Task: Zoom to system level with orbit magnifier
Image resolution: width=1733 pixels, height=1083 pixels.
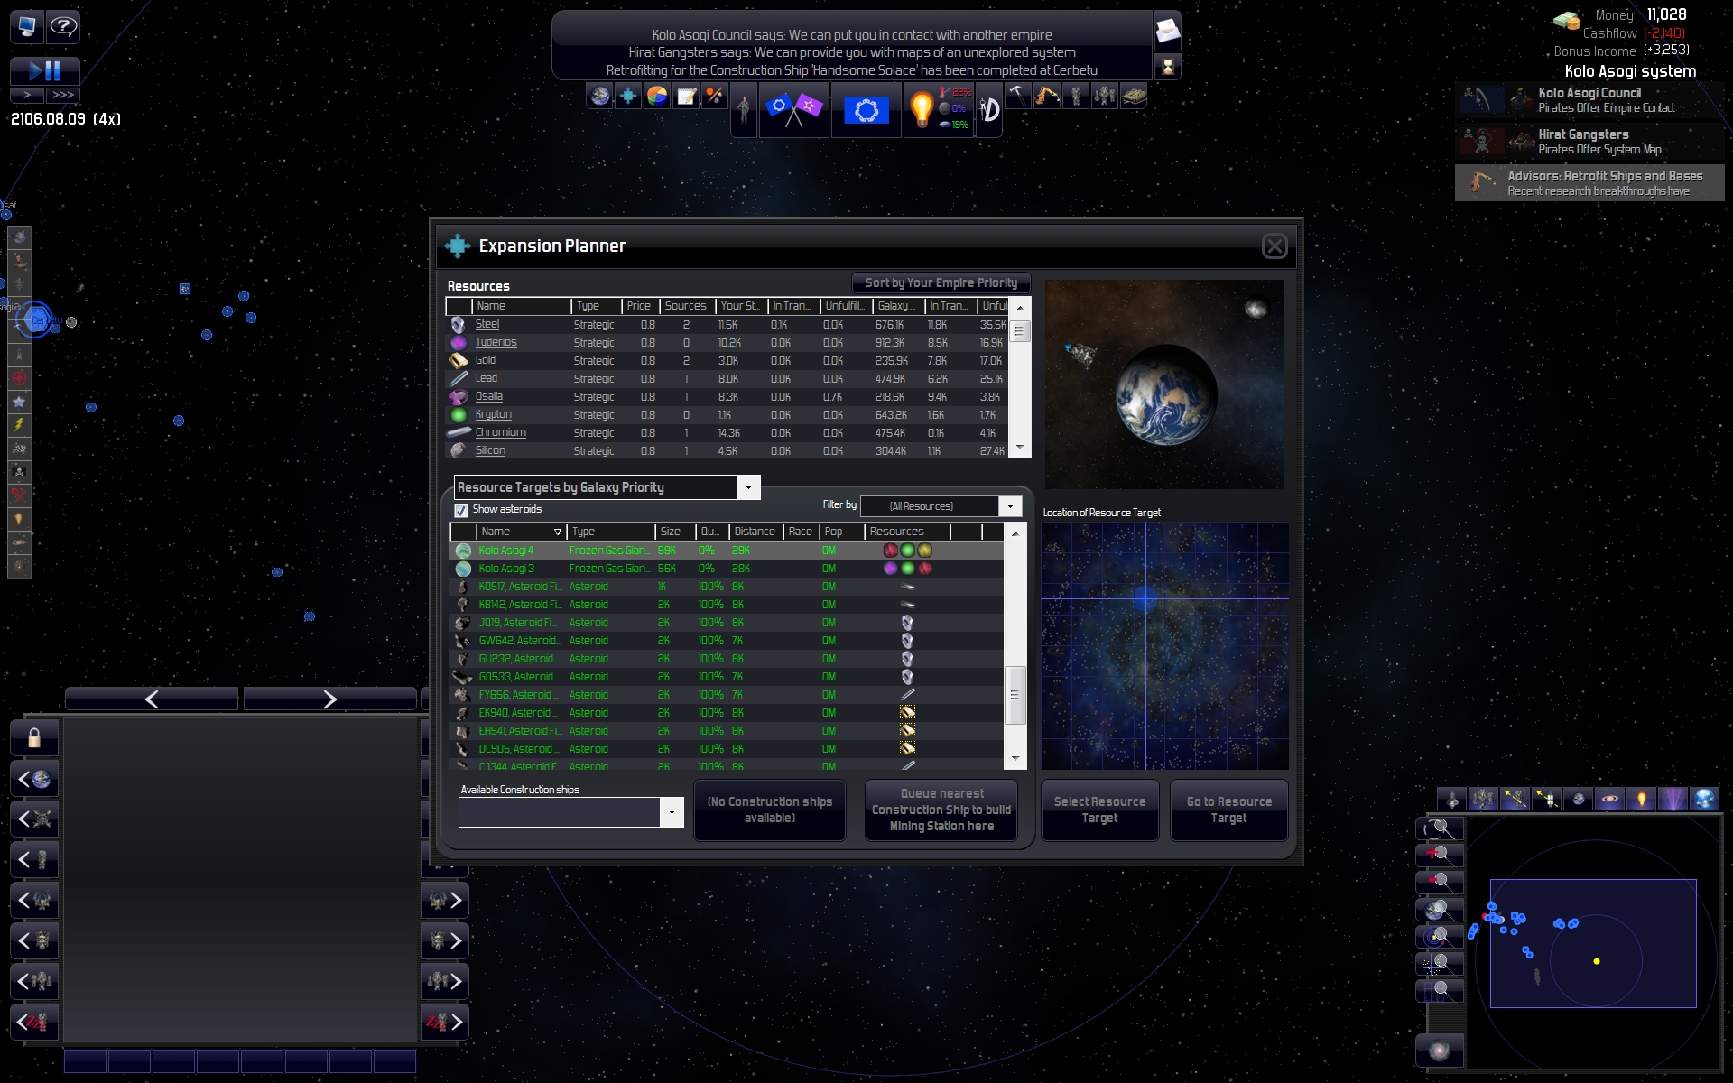Action: pyautogui.click(x=1439, y=936)
